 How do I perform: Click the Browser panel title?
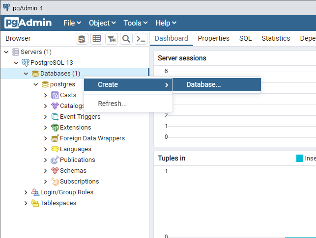tap(18, 38)
